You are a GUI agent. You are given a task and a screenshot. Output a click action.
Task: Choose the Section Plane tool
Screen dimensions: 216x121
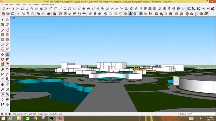[7, 104]
